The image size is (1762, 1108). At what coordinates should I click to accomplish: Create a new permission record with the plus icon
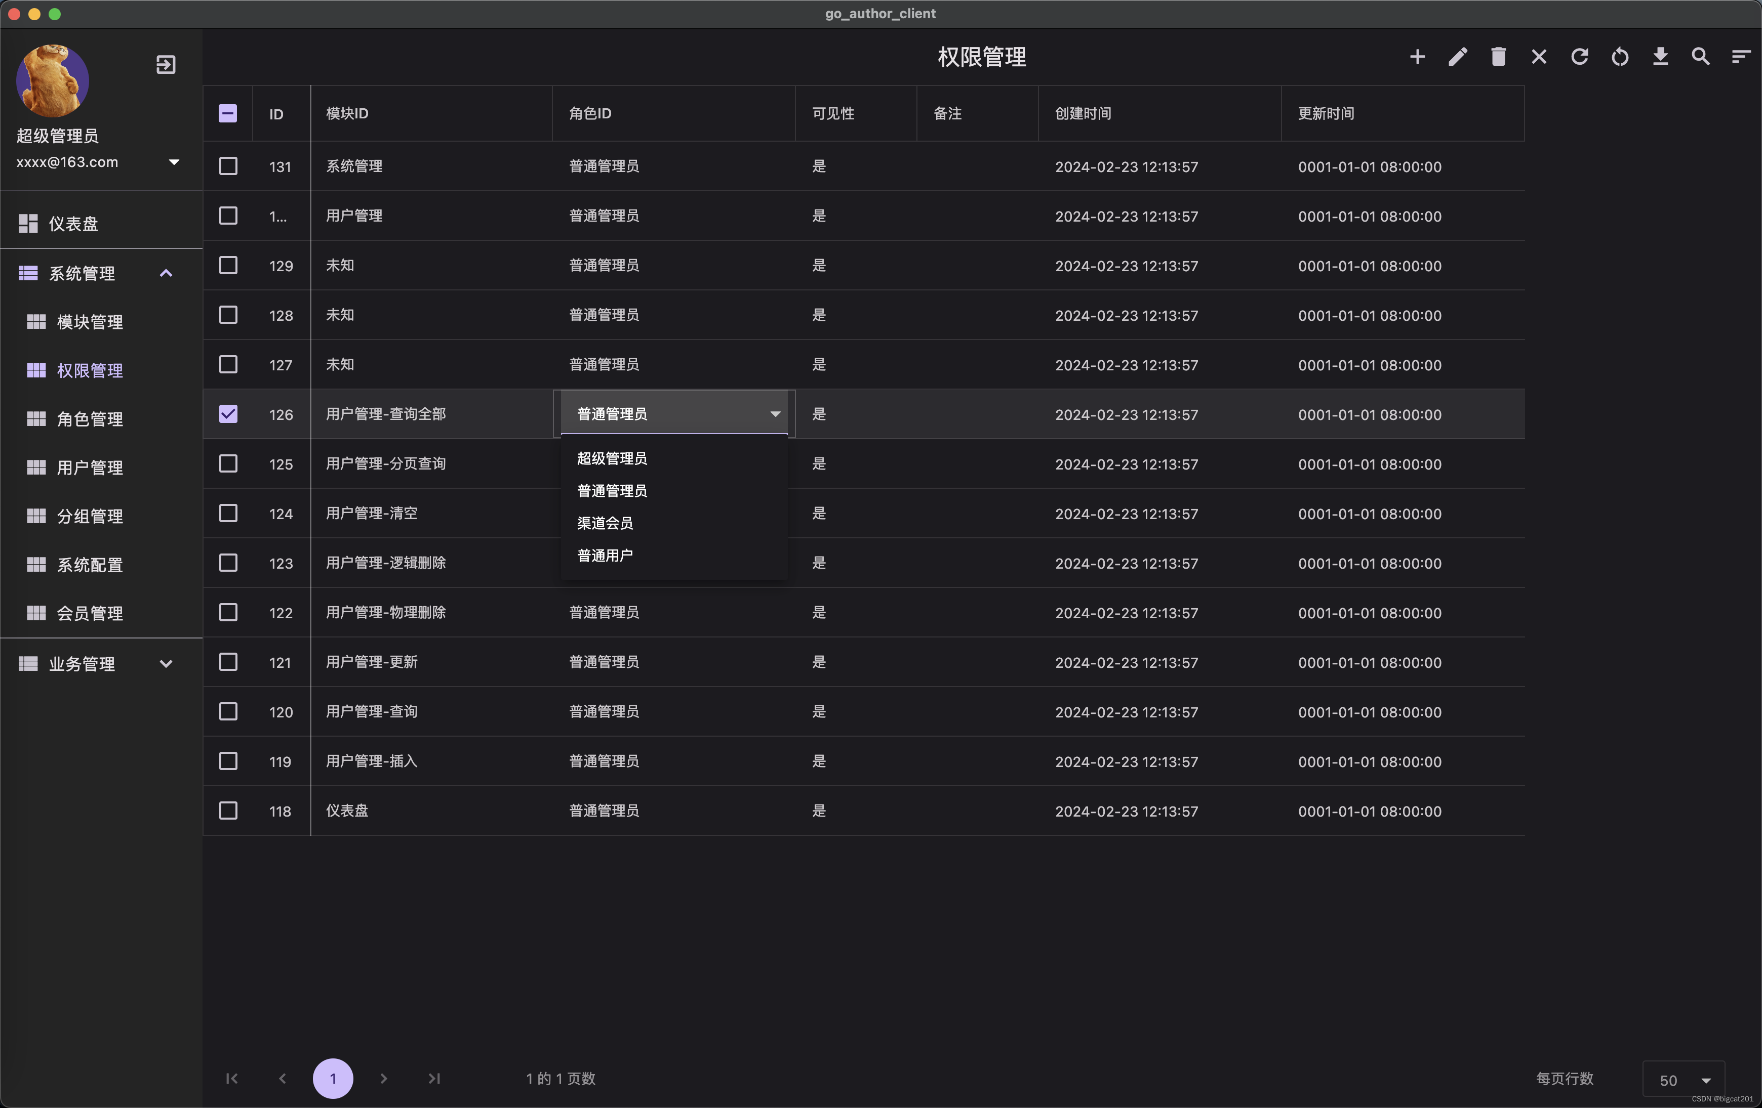click(1417, 56)
